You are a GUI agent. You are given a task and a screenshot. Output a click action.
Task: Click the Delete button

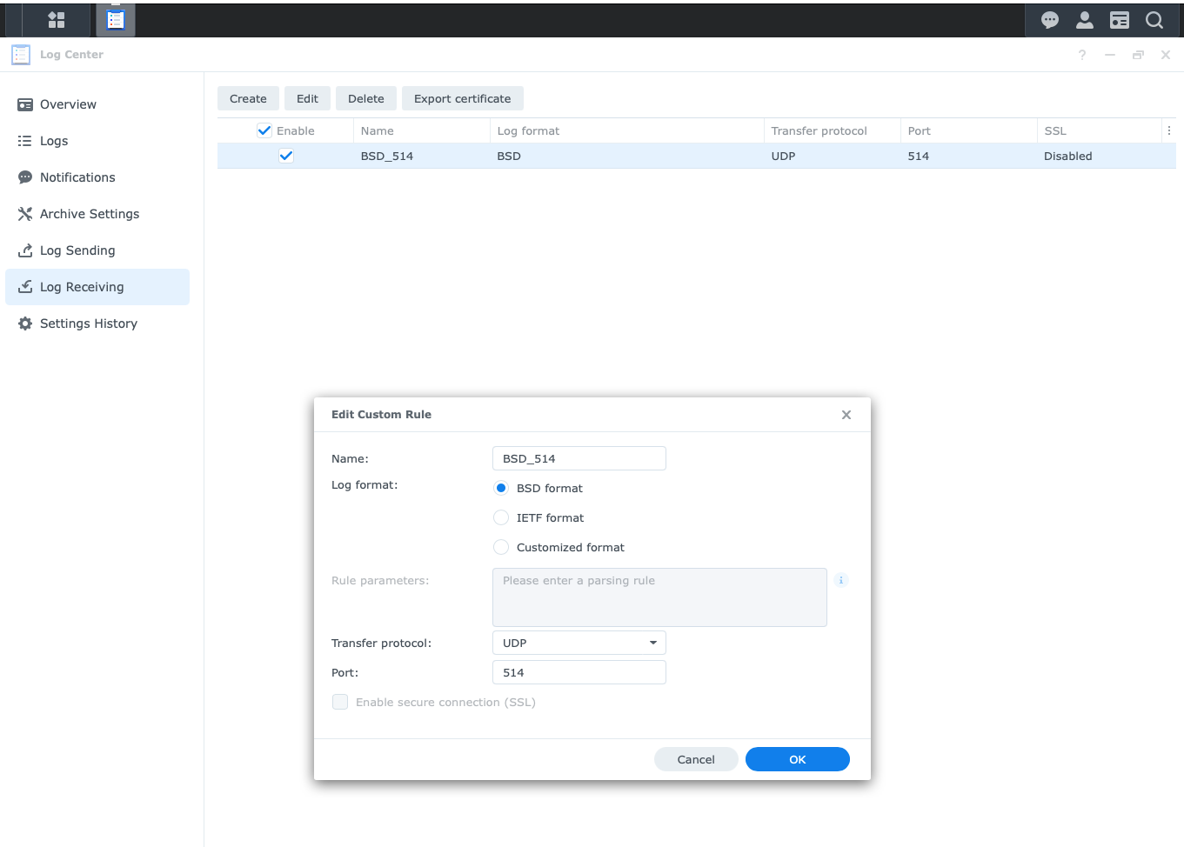[366, 98]
